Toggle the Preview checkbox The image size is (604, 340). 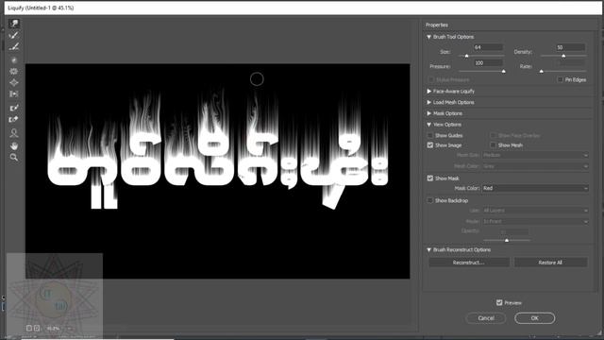pyautogui.click(x=499, y=303)
